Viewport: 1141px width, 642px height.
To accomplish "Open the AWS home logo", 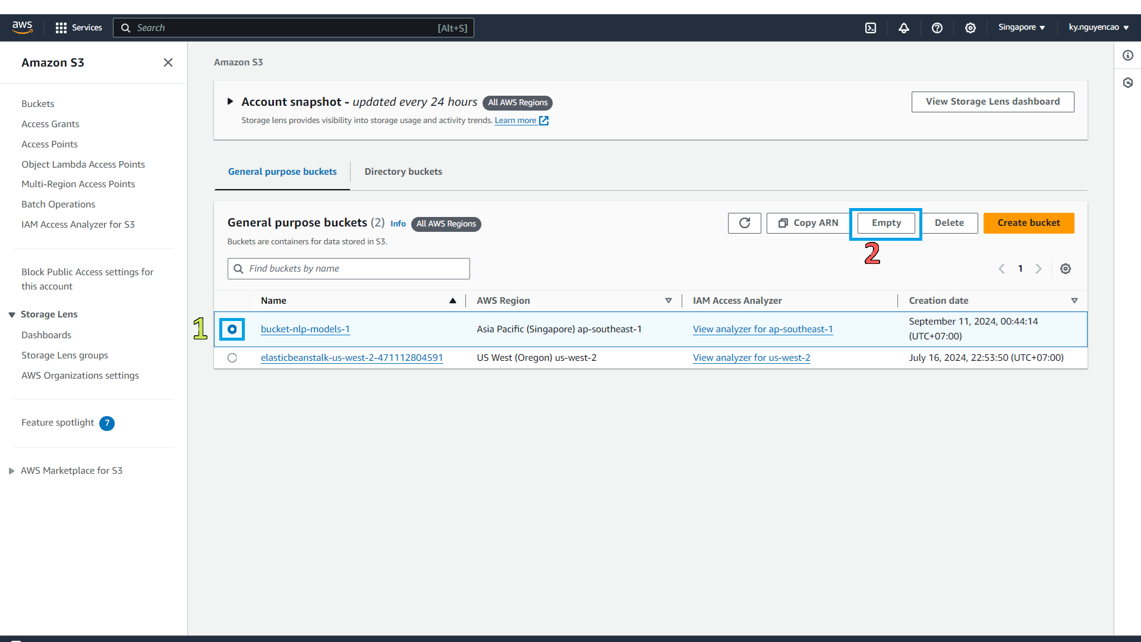I will (22, 27).
